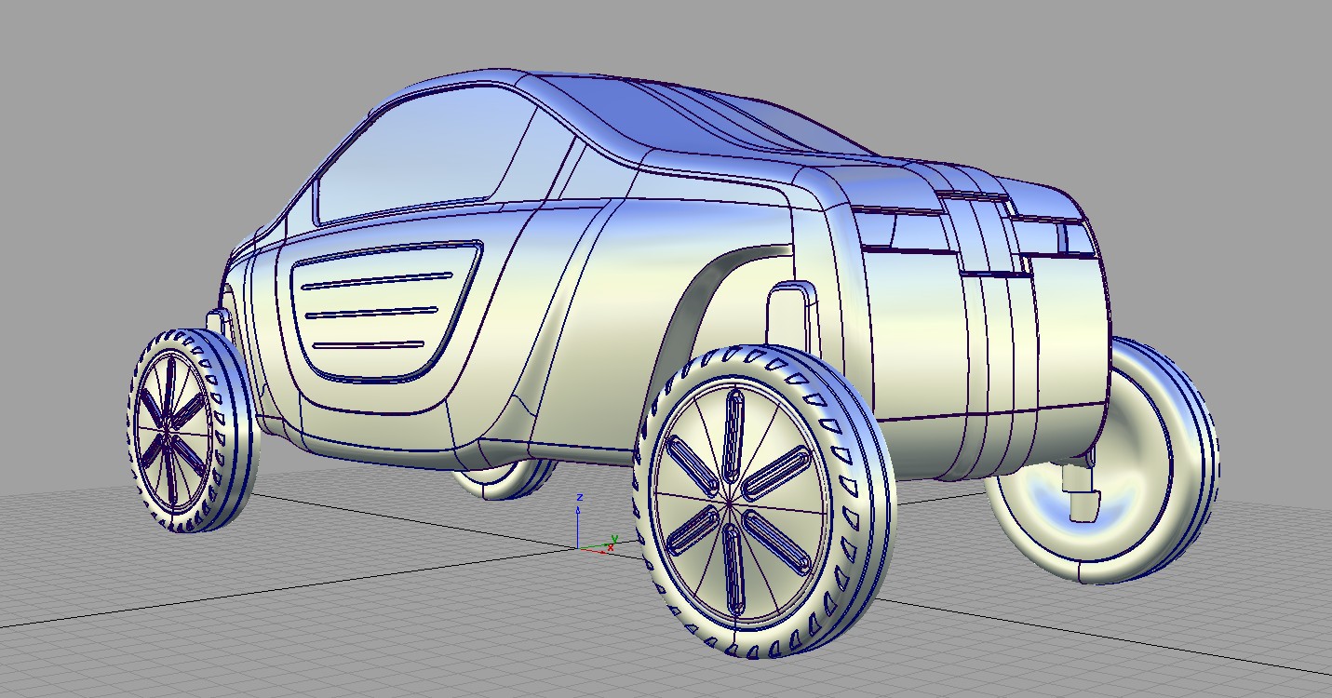Select the top vertical spoke slot of foreground wheel
1332x698 pixels.
[x=734, y=424]
